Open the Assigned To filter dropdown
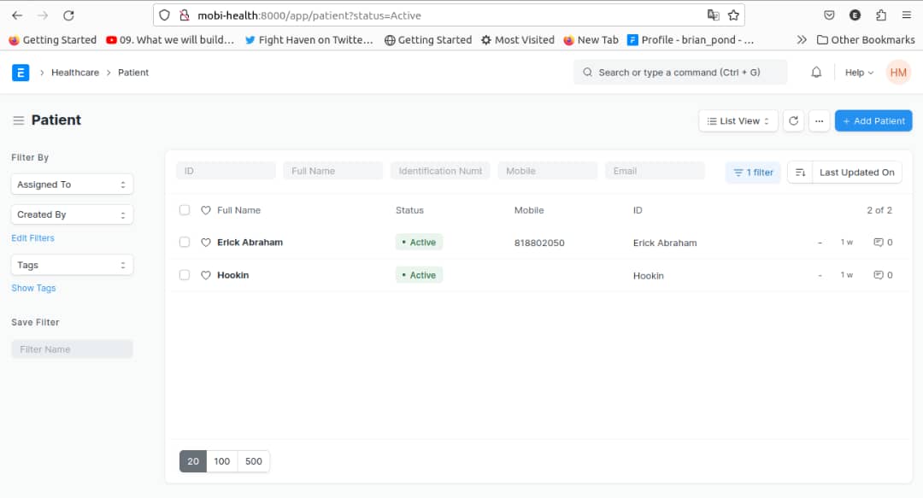The width and height of the screenshot is (923, 498). coord(72,184)
